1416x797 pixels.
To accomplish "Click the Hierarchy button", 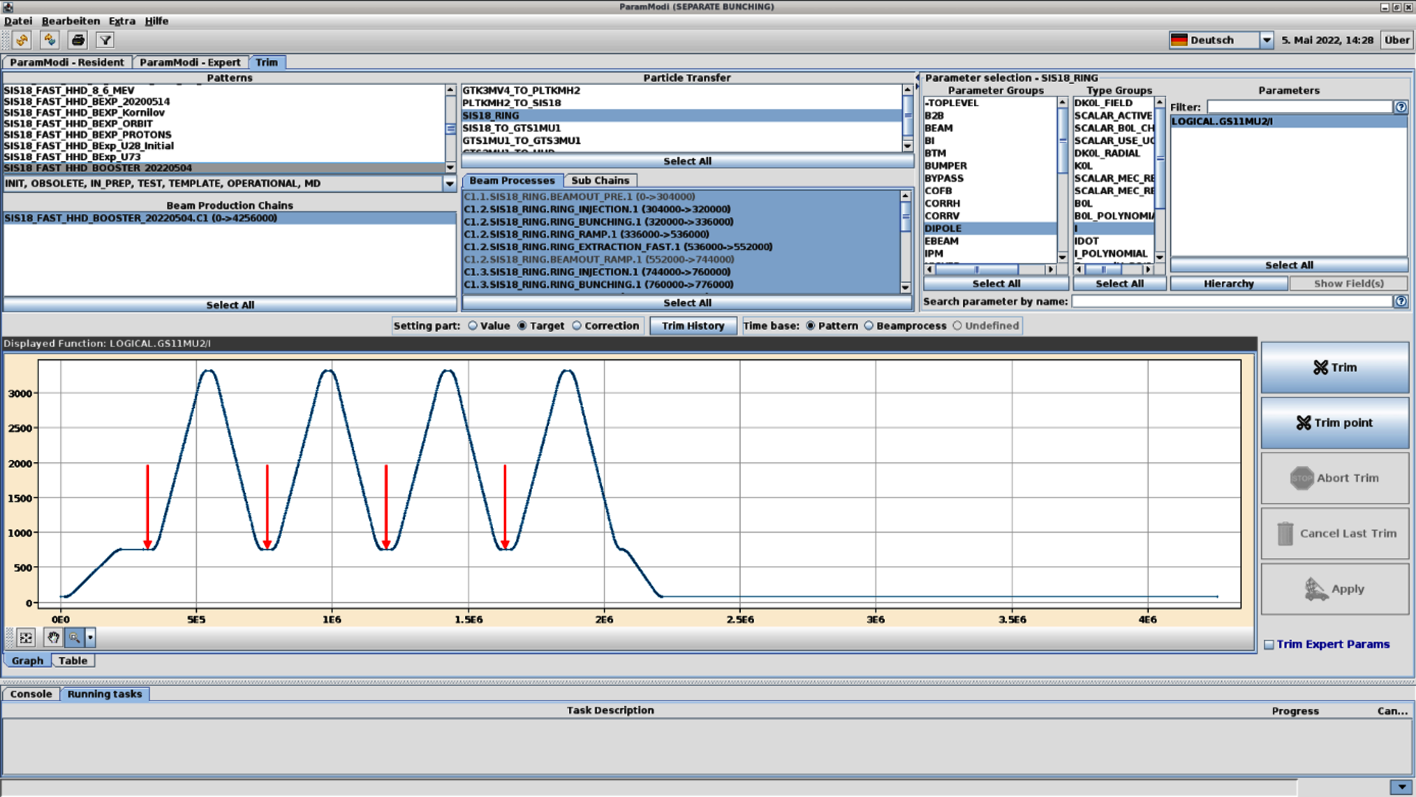I will [1228, 283].
